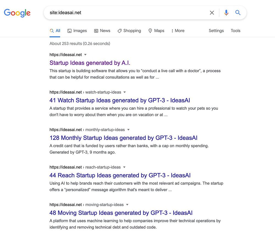The height and width of the screenshot is (236, 275).
Task: Clear the search box with X icon
Action: click(212, 13)
